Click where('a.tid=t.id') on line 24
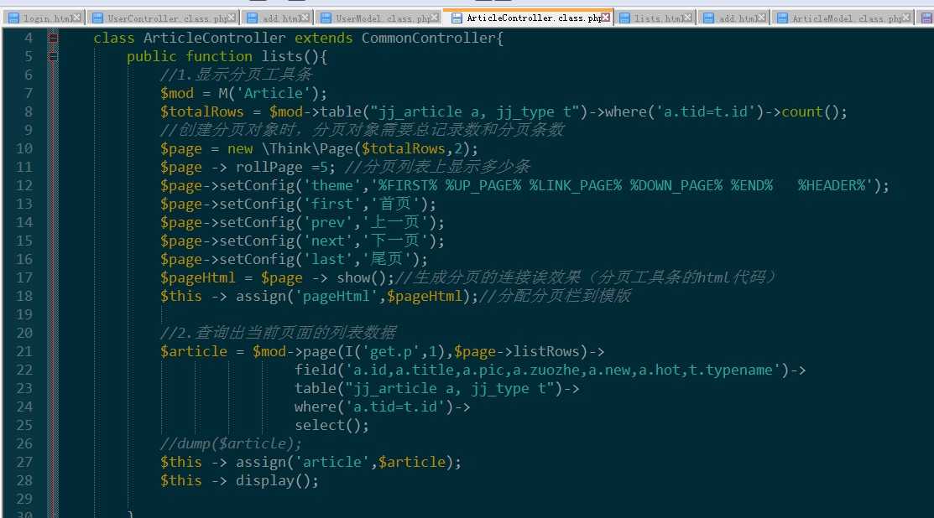Viewport: 934px width, 518px height. pos(374,407)
